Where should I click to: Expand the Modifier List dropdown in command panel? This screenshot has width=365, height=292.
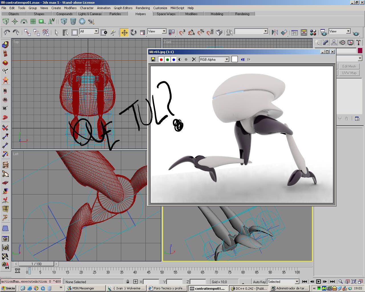(360, 58)
